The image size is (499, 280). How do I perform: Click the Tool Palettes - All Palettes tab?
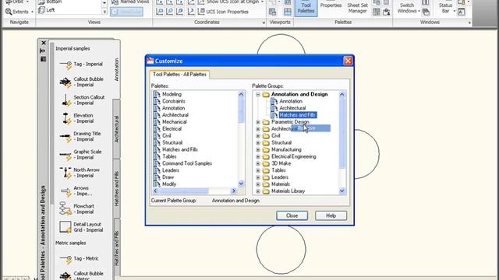(x=179, y=75)
